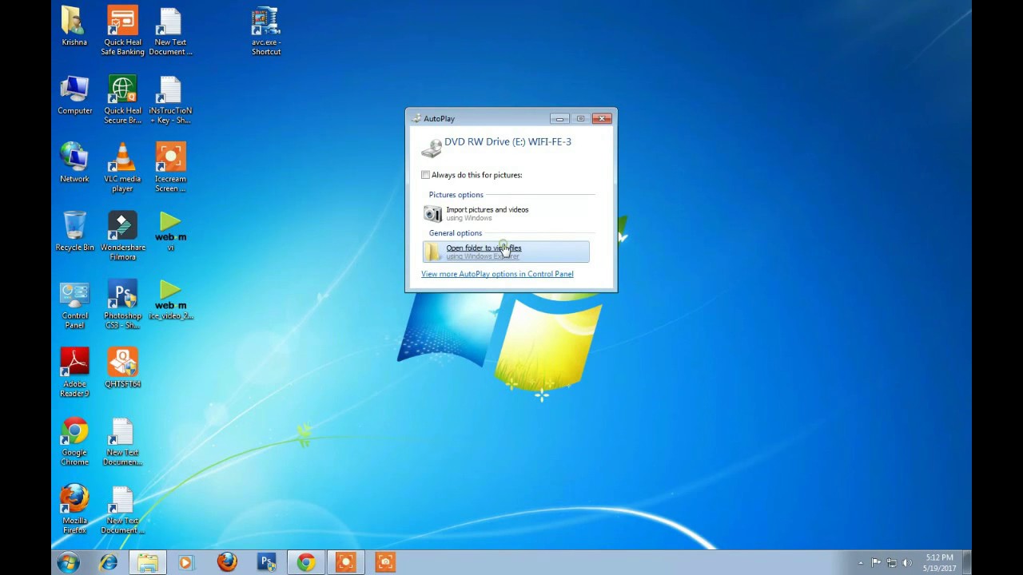Select the Control Panel desktop icon
This screenshot has width=1023, height=575.
click(x=74, y=305)
